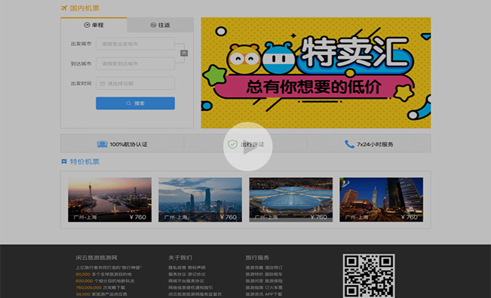Click the 60,000 多个全球旅游目的地 line
The height and width of the screenshot is (298, 491).
(x=103, y=274)
